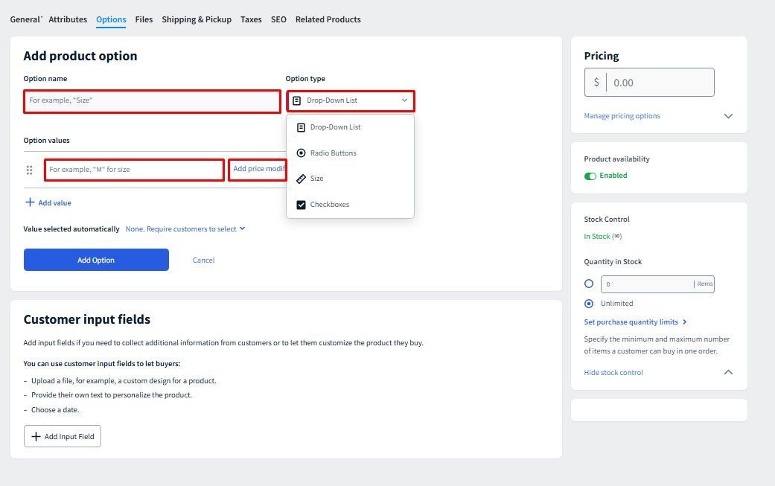This screenshot has width=775, height=486.
Task: Go to the Related Products tab
Action: (x=328, y=19)
